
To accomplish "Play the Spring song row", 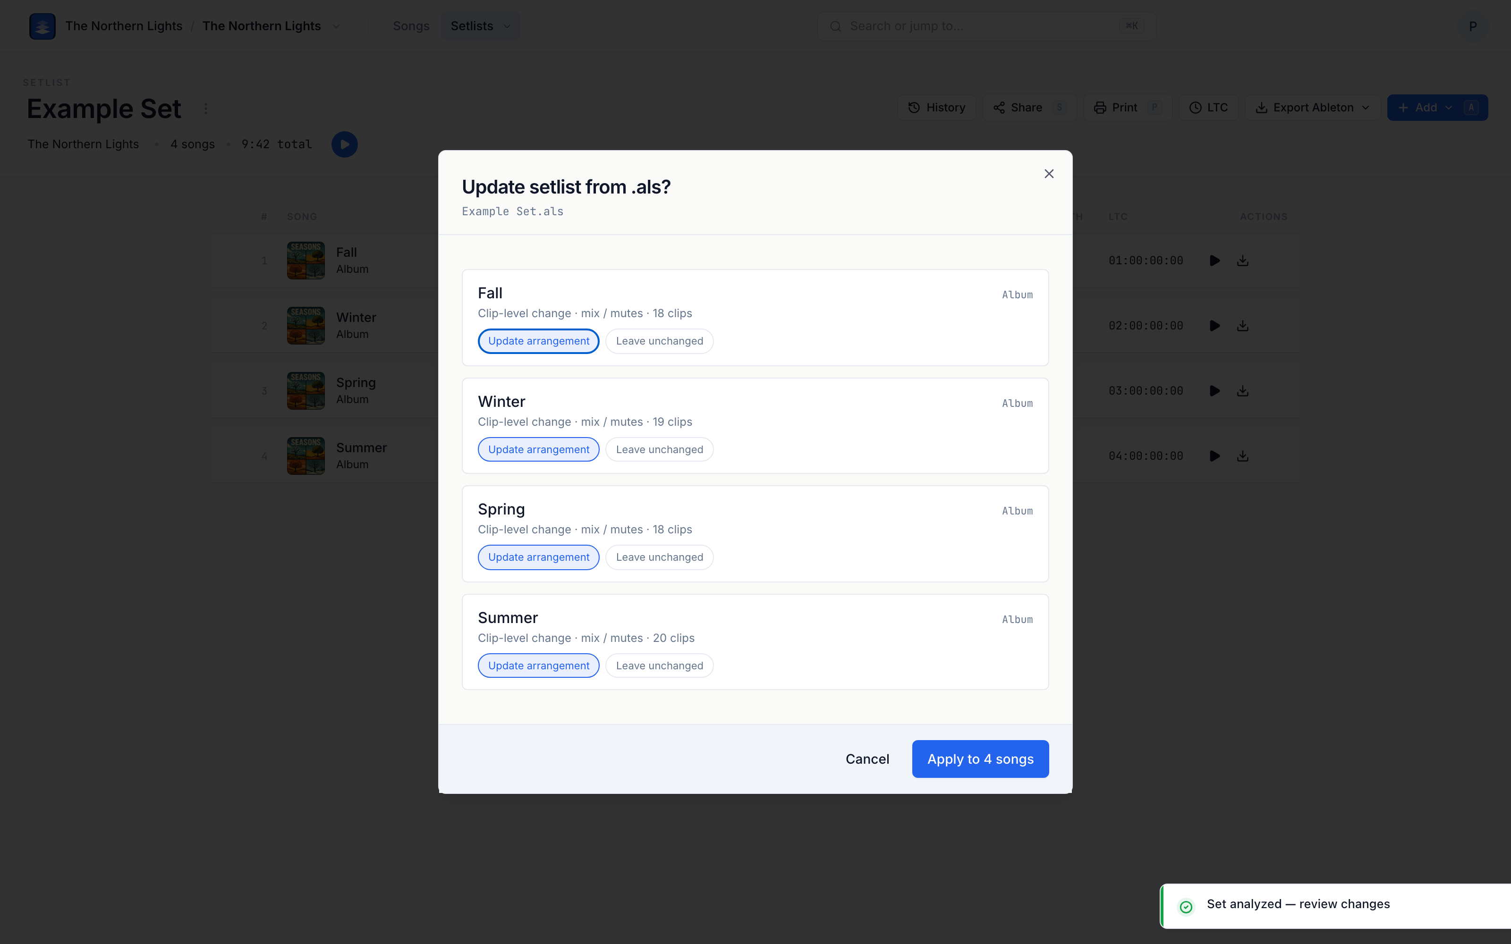I will pos(1214,391).
